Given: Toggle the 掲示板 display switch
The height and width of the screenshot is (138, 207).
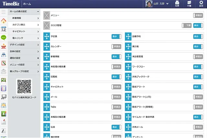Looking at the screenshot, I should pyautogui.click(x=198, y=47).
